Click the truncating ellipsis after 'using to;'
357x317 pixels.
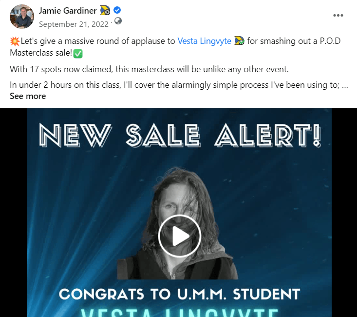[345, 85]
